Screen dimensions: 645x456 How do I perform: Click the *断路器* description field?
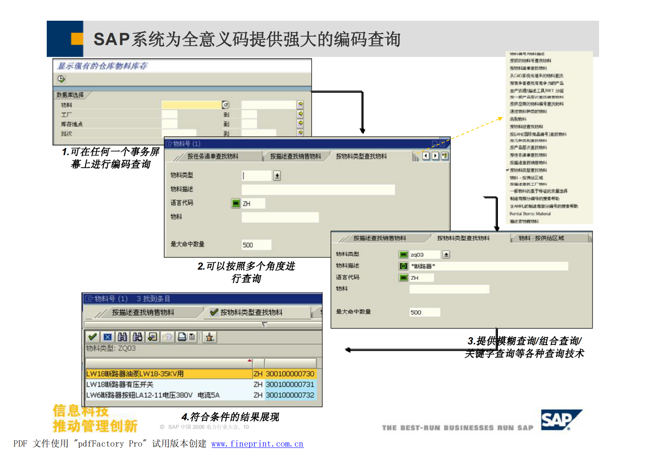[x=489, y=266]
